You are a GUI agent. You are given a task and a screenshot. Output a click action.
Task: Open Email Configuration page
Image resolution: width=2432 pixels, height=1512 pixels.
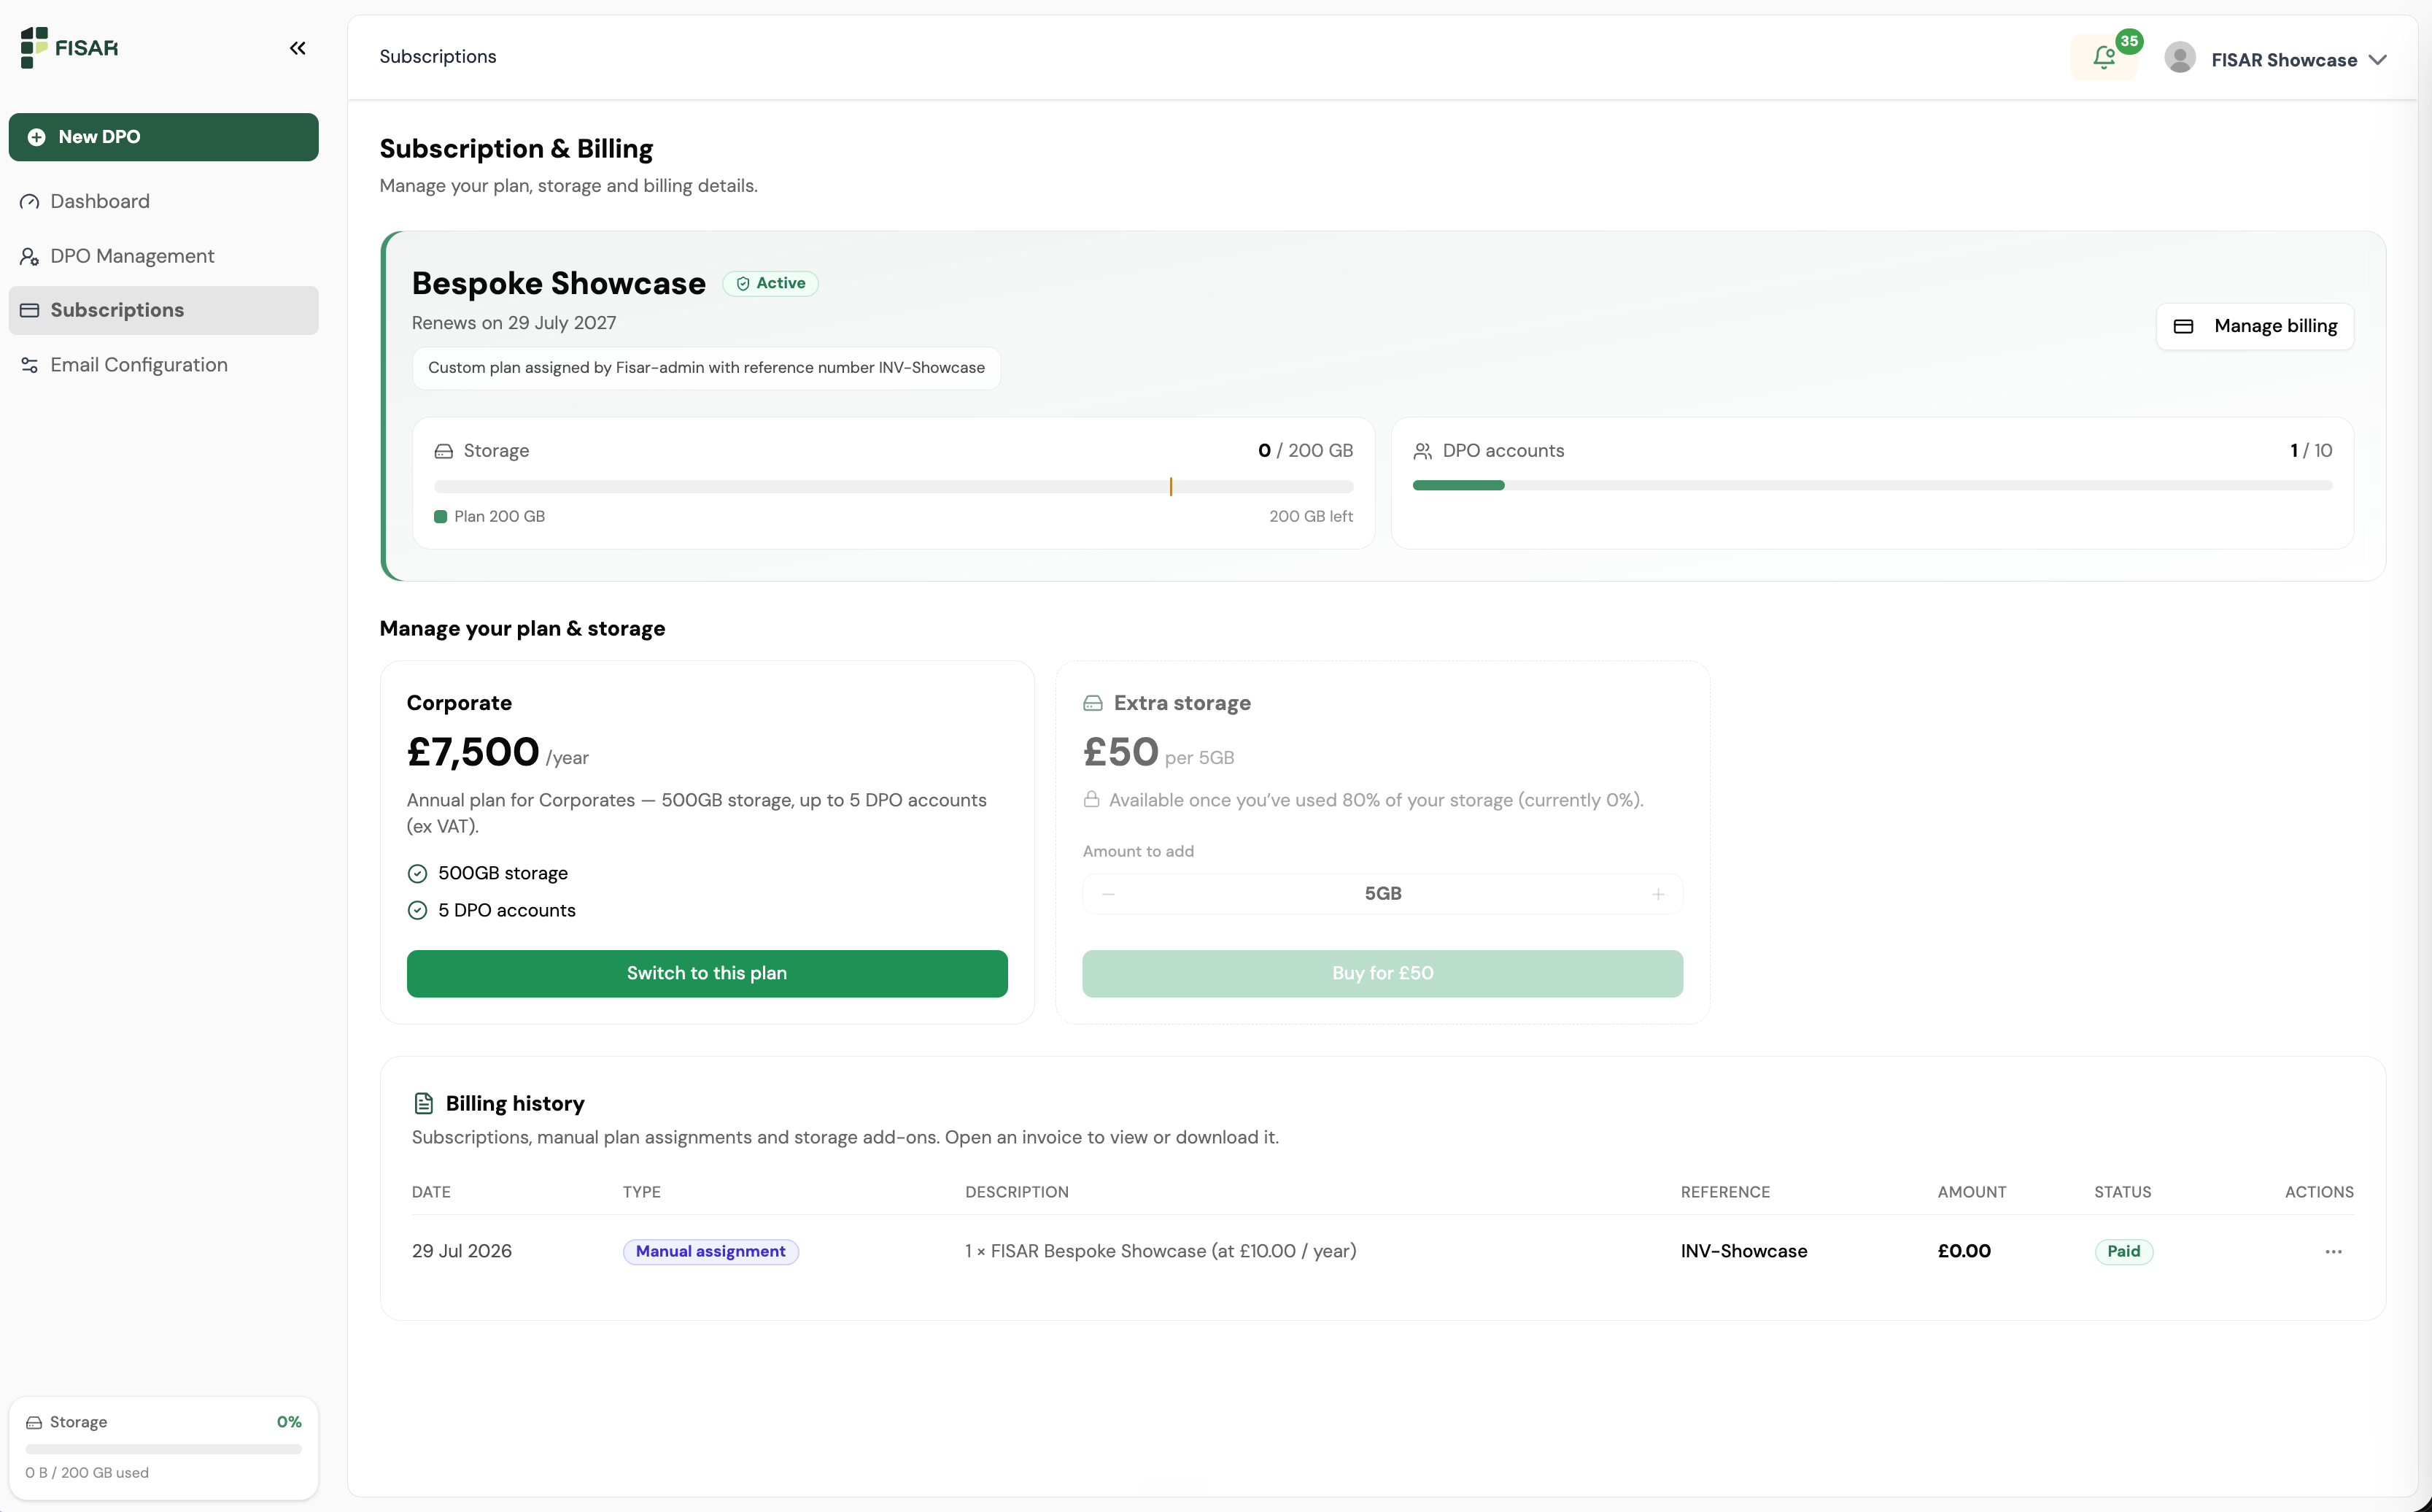pyautogui.click(x=164, y=365)
